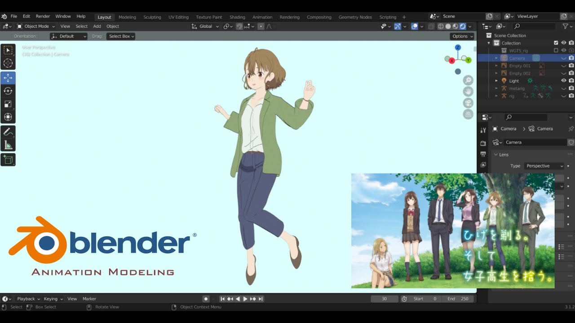Select the Annotate pencil tool
575x323 pixels.
tap(8, 132)
